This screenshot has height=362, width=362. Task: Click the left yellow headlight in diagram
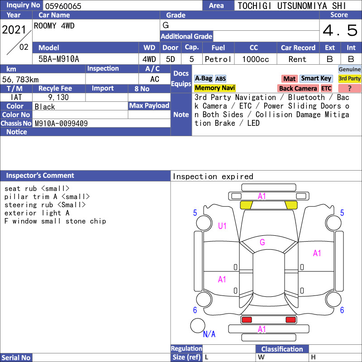tap(246, 205)
